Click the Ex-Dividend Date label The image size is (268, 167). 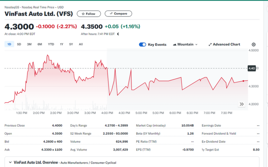(x=214, y=142)
